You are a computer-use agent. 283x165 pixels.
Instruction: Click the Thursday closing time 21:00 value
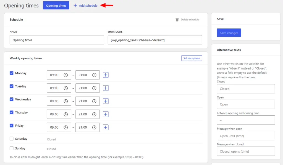click(83, 114)
